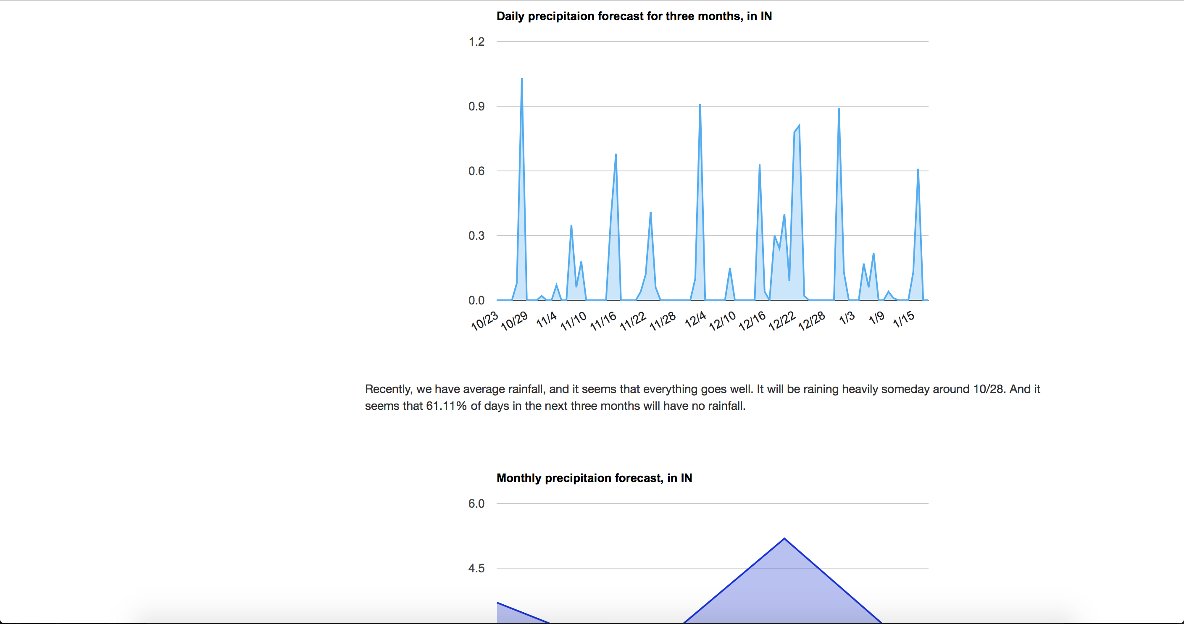
Task: Click the 10/23 x-axis label
Action: point(484,320)
